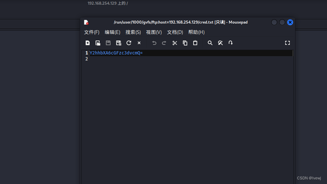Click the new-from-template toolbar icon
Screen dimensions: 327x184
98,43
